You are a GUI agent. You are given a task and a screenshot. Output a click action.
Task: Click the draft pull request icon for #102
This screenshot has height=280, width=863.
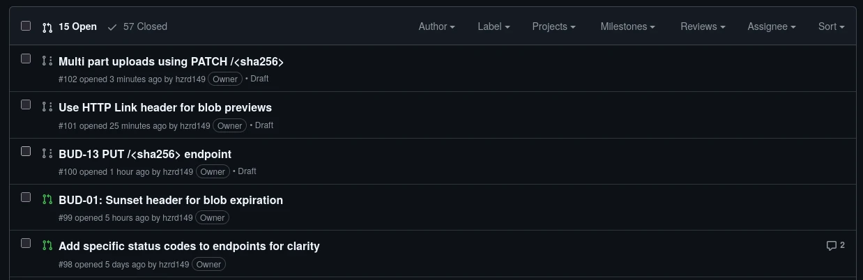[47, 61]
